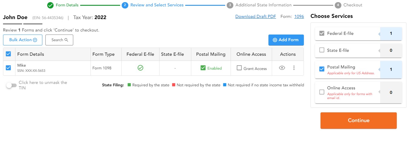The width and height of the screenshot is (411, 149).
Task: Click the Tax Year 2022 text
Action: [x=90, y=18]
